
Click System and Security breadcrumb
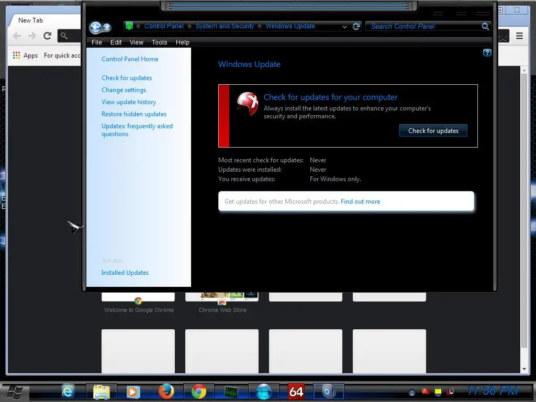click(225, 26)
